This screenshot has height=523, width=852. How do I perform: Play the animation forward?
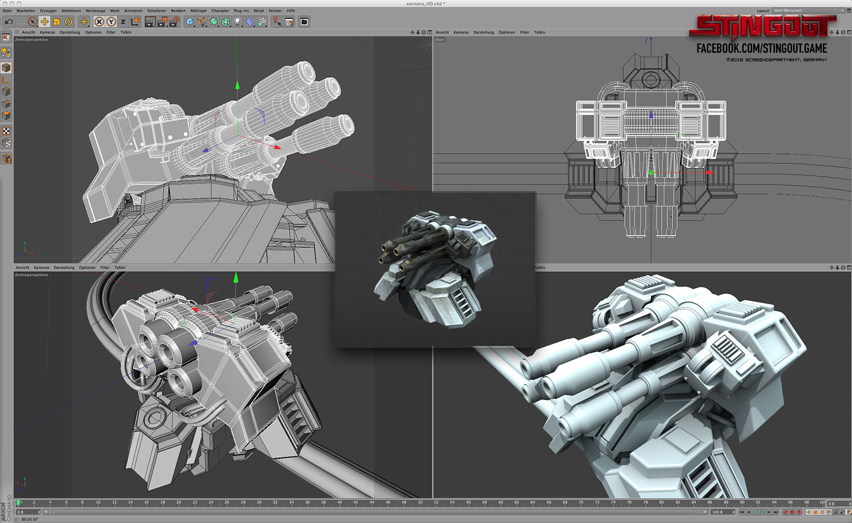click(x=762, y=512)
